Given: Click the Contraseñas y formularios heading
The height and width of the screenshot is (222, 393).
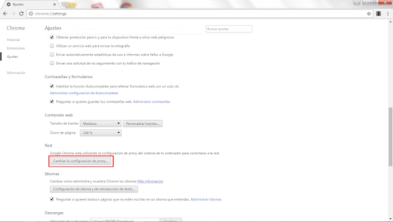Looking at the screenshot, I should tap(68, 77).
